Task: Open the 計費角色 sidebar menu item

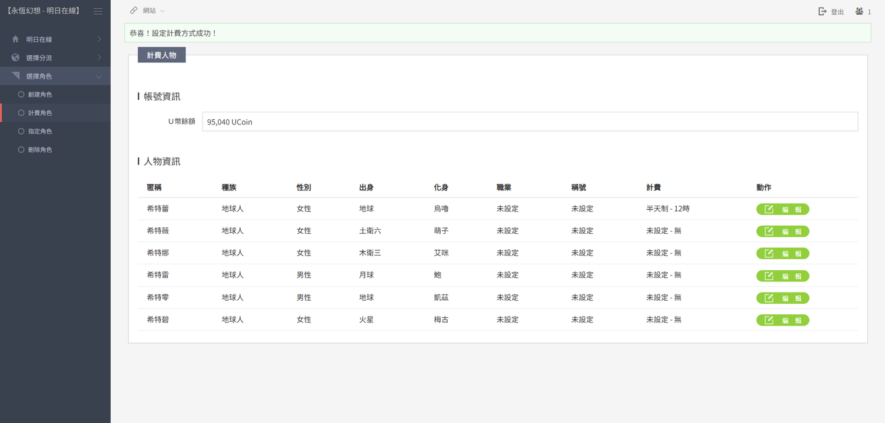Action: [40, 113]
